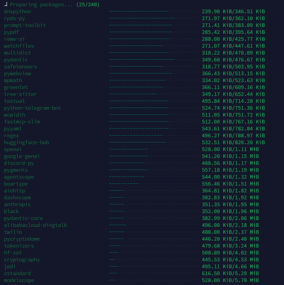Select the pydantic-core package name
This screenshot has height=285, width=284.
(23, 218)
